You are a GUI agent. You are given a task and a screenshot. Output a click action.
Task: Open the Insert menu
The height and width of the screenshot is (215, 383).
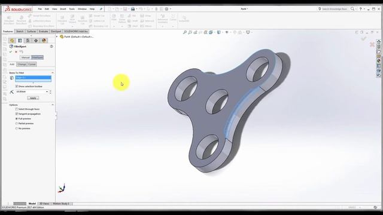[63, 9]
